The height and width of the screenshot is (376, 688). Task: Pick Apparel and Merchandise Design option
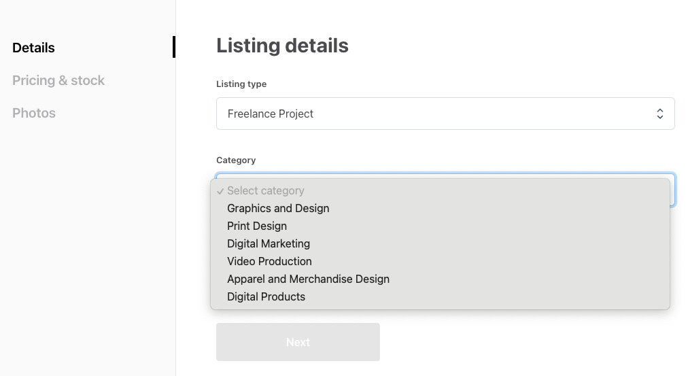click(x=308, y=279)
